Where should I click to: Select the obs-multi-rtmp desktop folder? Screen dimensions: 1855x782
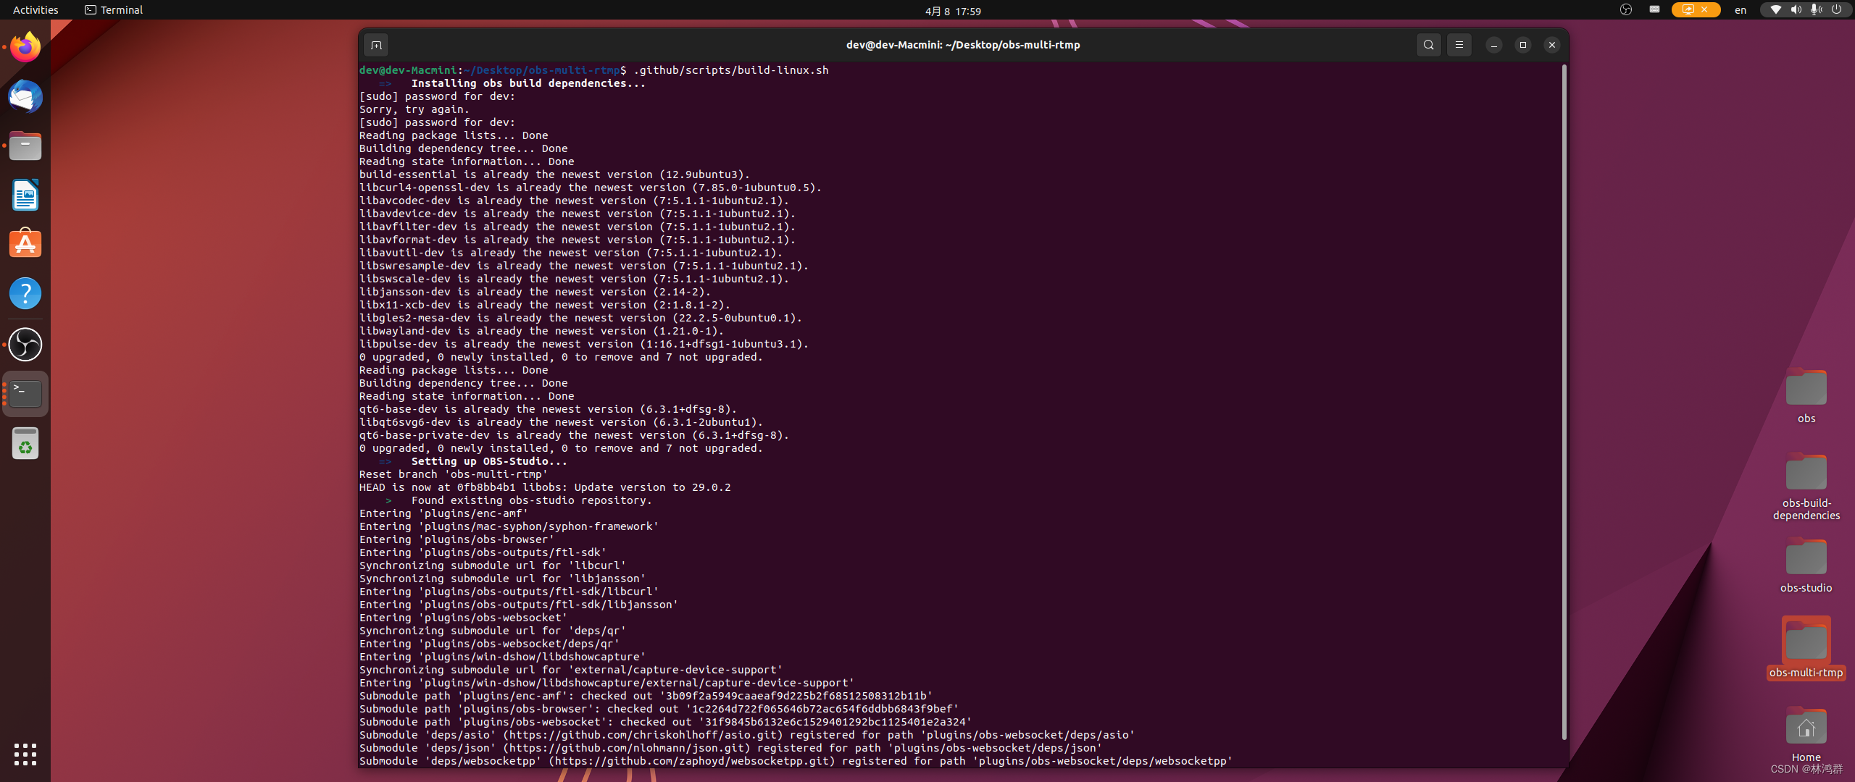point(1806,648)
